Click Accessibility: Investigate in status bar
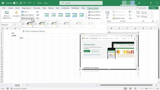 [19, 89]
